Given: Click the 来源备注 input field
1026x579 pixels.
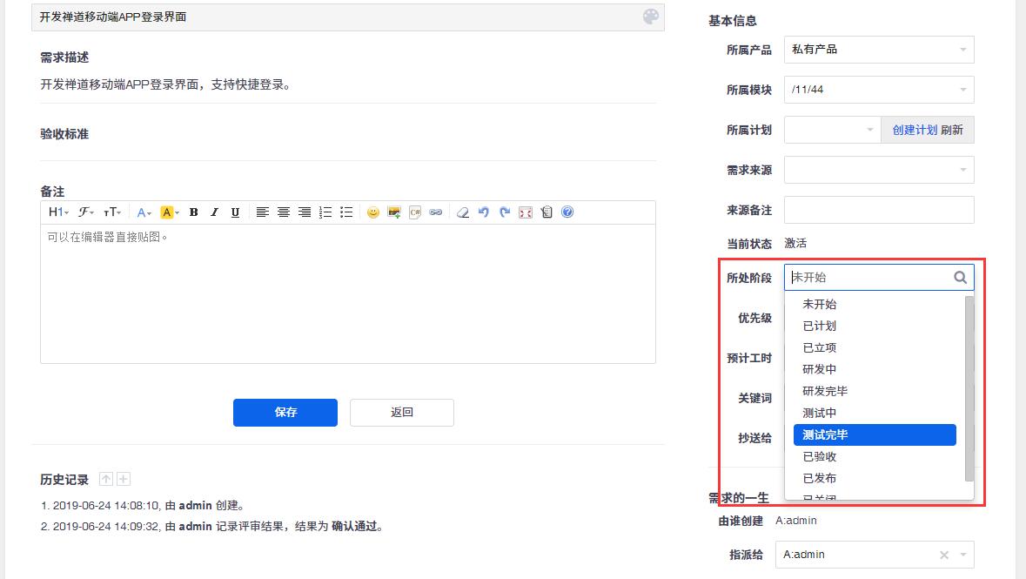Looking at the screenshot, I should click(879, 210).
